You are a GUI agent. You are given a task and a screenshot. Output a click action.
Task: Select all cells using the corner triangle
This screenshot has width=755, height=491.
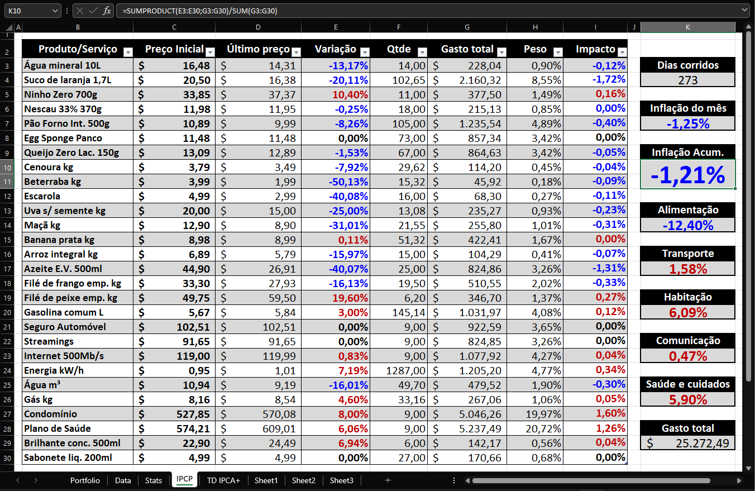point(8,27)
